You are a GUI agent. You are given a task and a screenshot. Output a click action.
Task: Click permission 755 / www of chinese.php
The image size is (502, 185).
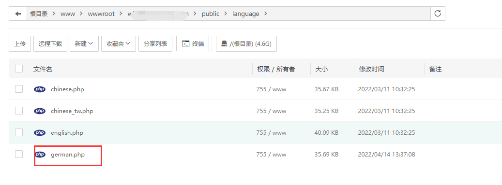pyautogui.click(x=272, y=89)
